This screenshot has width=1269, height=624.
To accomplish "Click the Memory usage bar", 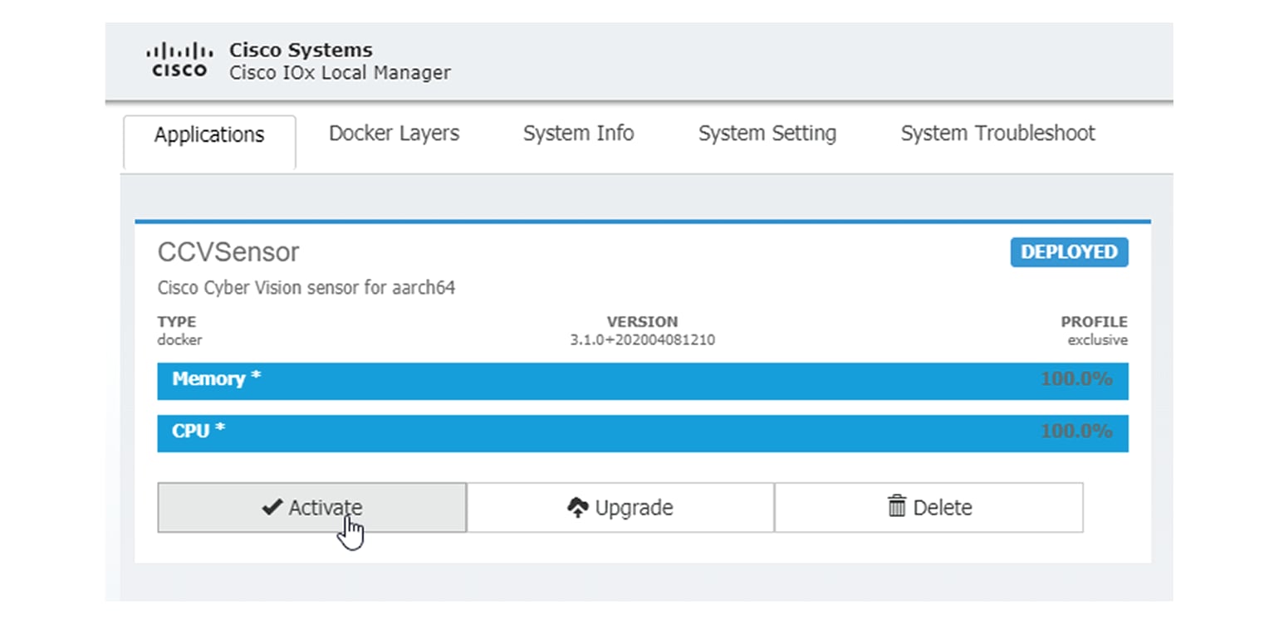I will (643, 381).
